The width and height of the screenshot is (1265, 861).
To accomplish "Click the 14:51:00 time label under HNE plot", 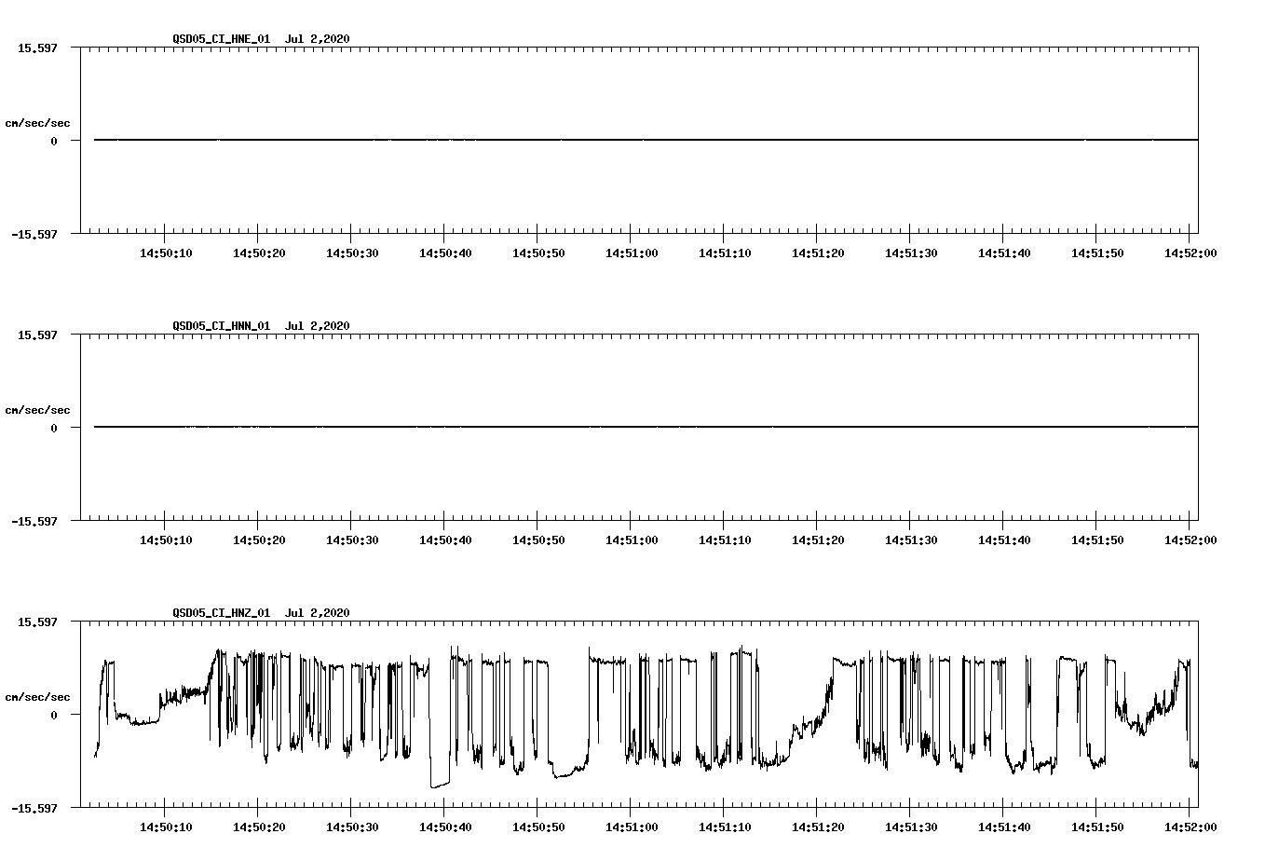I will coord(632,253).
